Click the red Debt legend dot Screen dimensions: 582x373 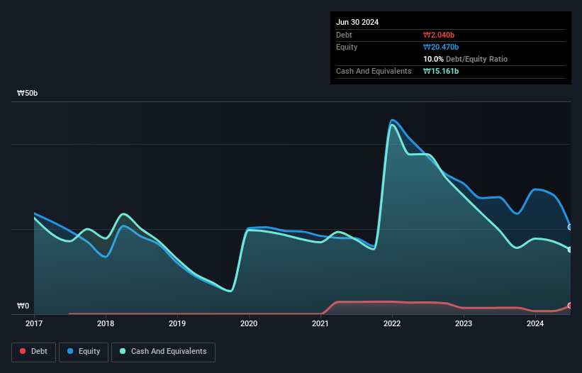tap(23, 351)
